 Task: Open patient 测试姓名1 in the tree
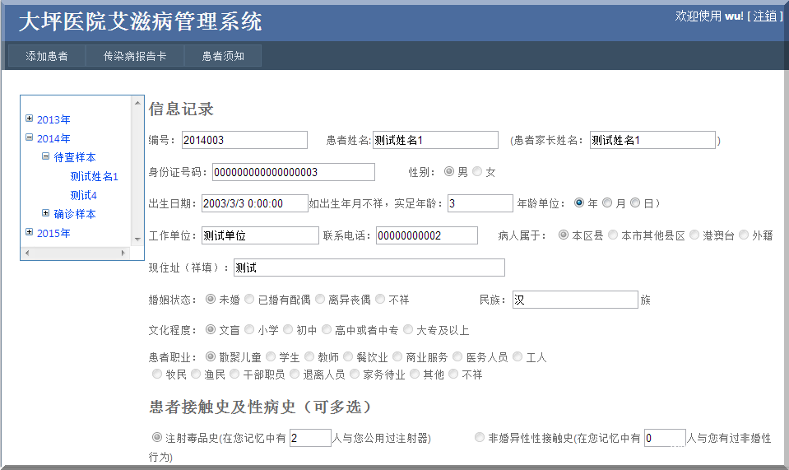click(x=94, y=177)
